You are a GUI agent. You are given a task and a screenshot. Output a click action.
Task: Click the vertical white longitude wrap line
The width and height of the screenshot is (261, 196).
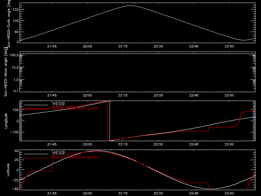pos(110,121)
